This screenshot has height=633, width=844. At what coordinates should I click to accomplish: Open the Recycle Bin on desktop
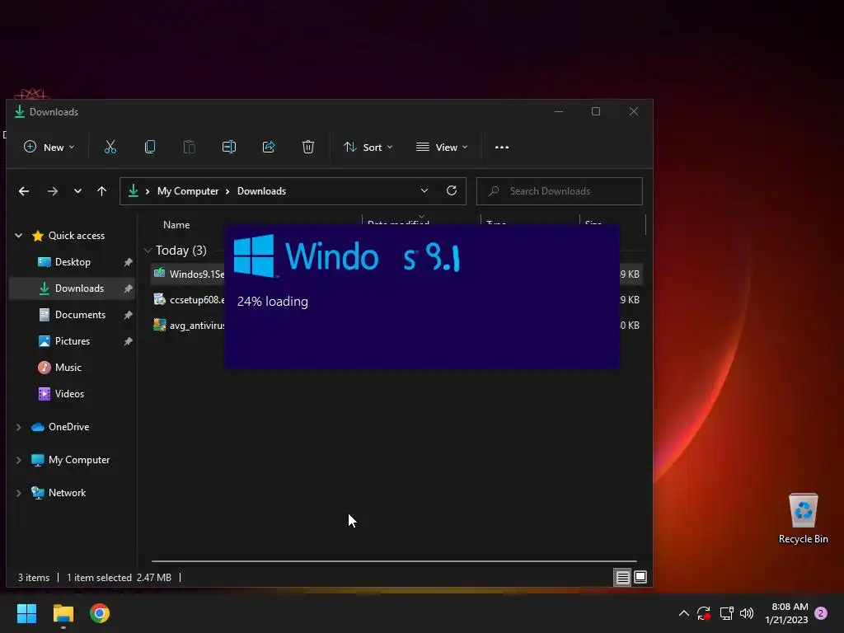pos(803,518)
